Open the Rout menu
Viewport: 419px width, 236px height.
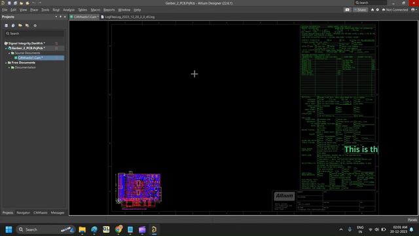click(x=56, y=10)
